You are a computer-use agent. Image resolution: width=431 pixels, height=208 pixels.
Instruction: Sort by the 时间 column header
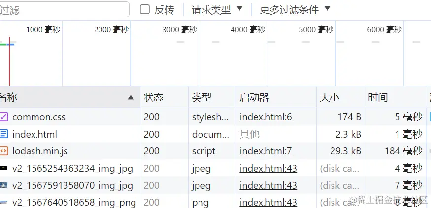click(395, 97)
